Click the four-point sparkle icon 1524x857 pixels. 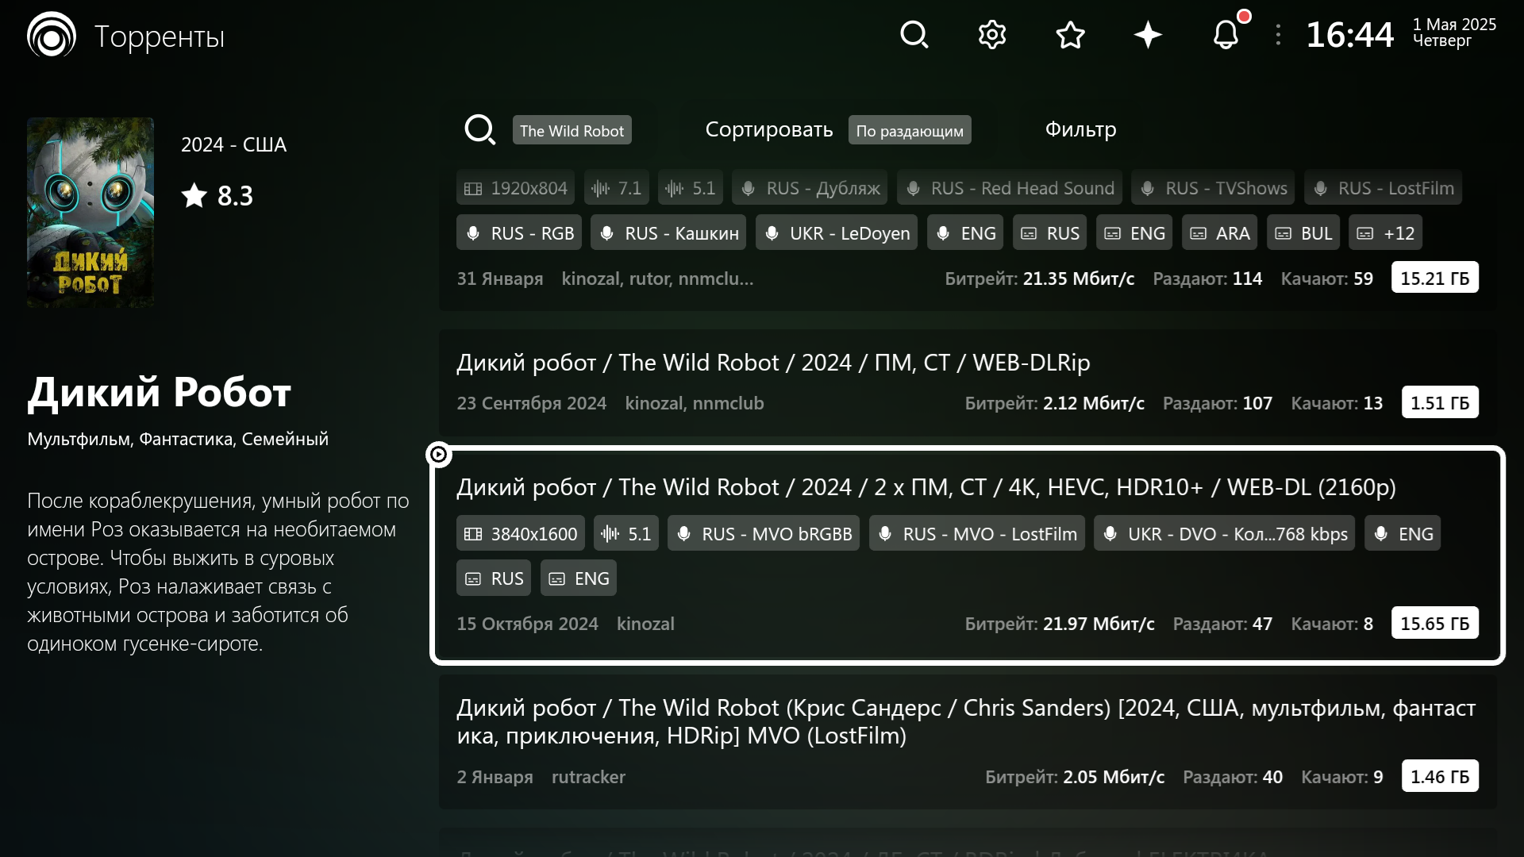point(1148,35)
